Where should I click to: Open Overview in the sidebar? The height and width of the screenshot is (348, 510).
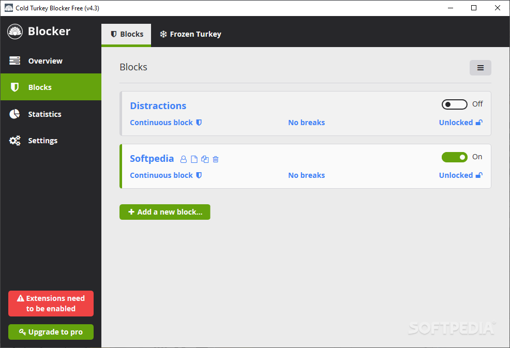(51, 61)
